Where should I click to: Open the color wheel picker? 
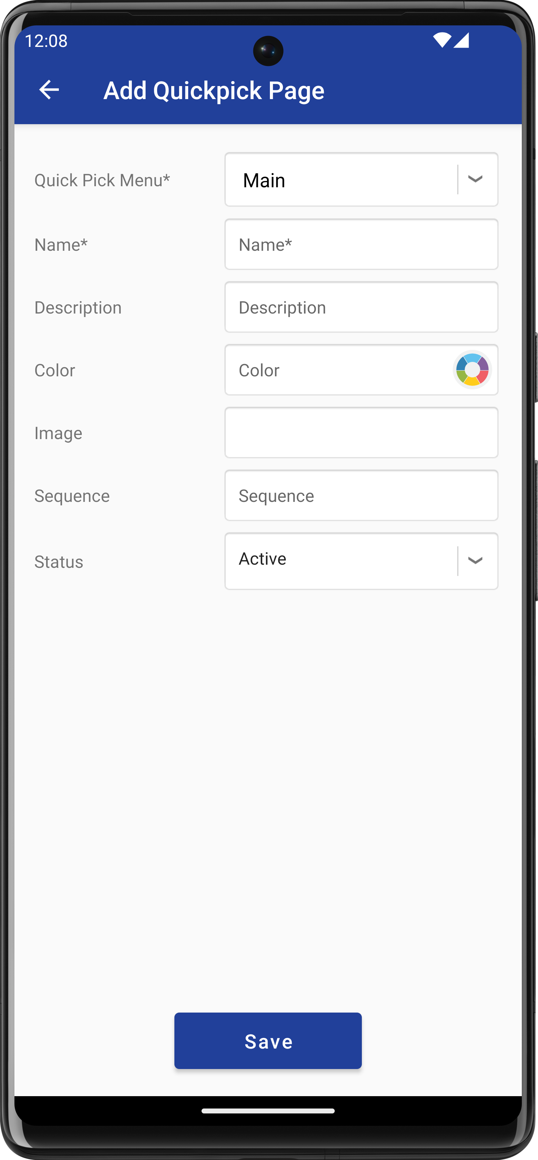(x=472, y=370)
